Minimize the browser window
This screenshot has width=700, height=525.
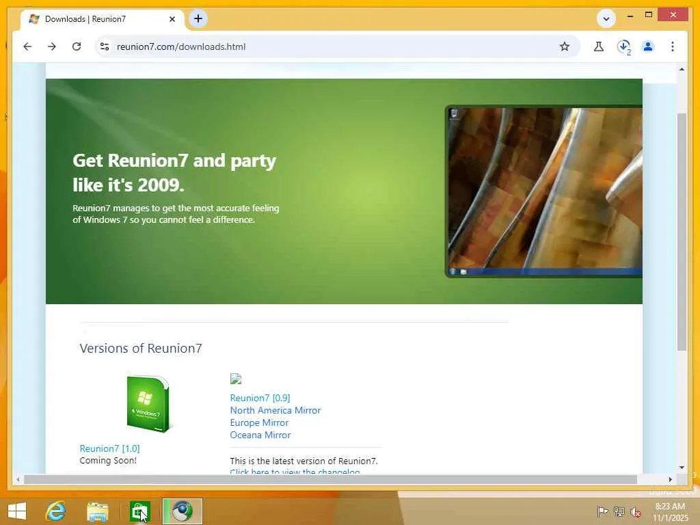tap(630, 16)
